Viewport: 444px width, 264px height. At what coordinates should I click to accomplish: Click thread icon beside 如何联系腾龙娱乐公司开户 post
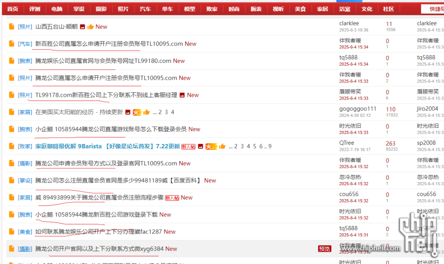click(12, 231)
